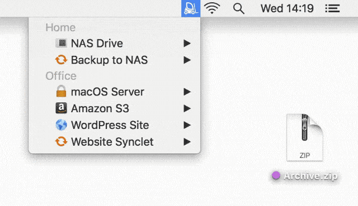Select the Archive.zip file icon

(x=304, y=137)
